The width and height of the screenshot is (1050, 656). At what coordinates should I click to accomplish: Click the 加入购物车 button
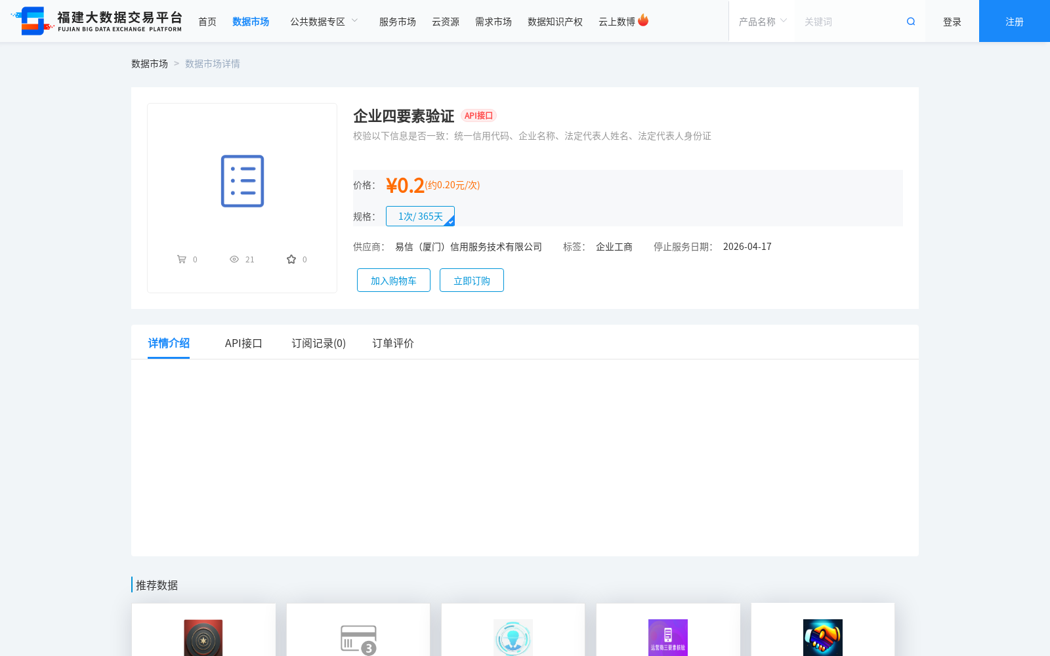394,280
